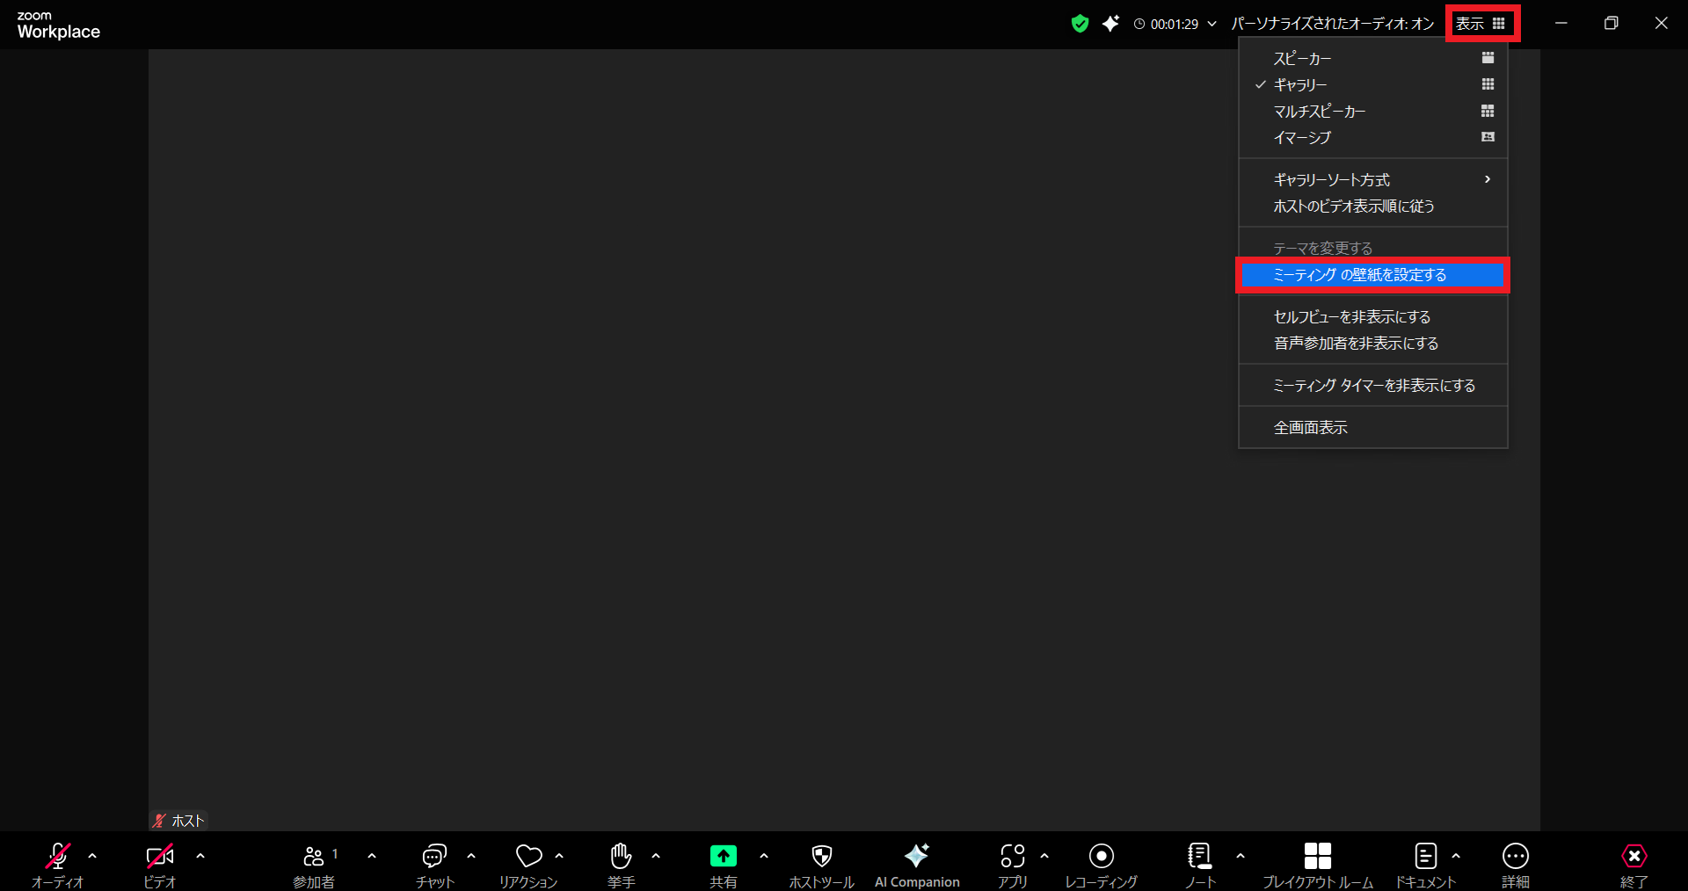Image resolution: width=1688 pixels, height=891 pixels.
Task: Expand the audio options arrow
Action: pos(92,856)
